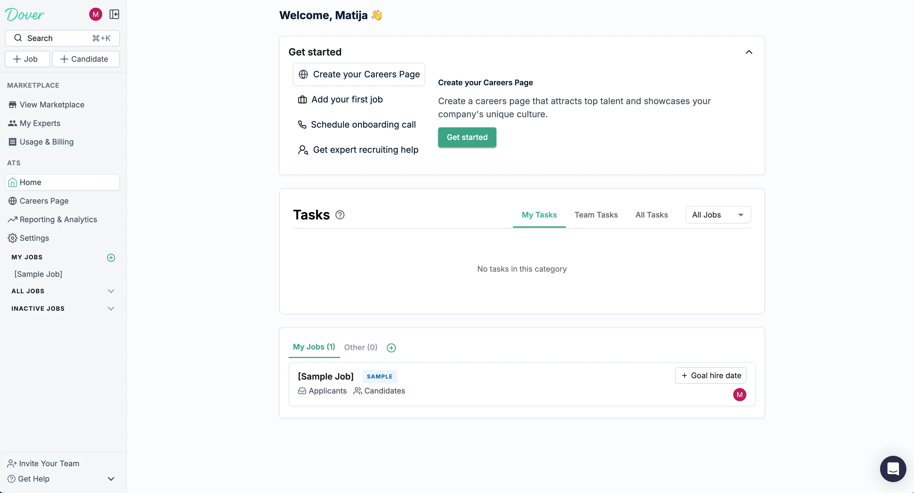The height and width of the screenshot is (493, 914).
Task: Click the Dover logo
Action: coord(25,14)
